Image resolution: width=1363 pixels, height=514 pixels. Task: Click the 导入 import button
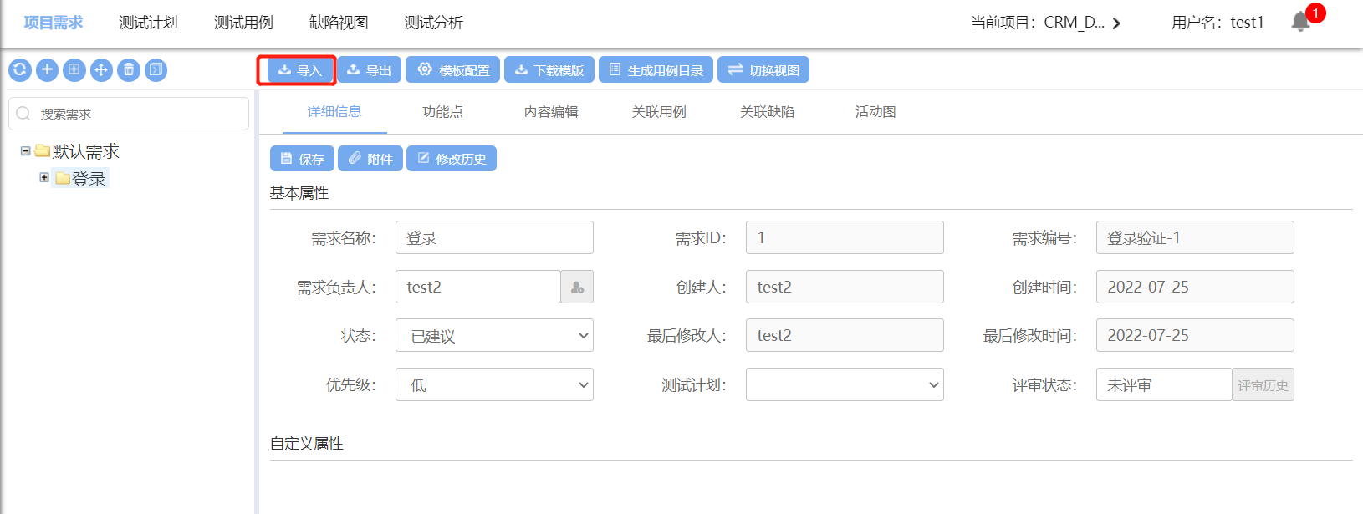point(299,70)
